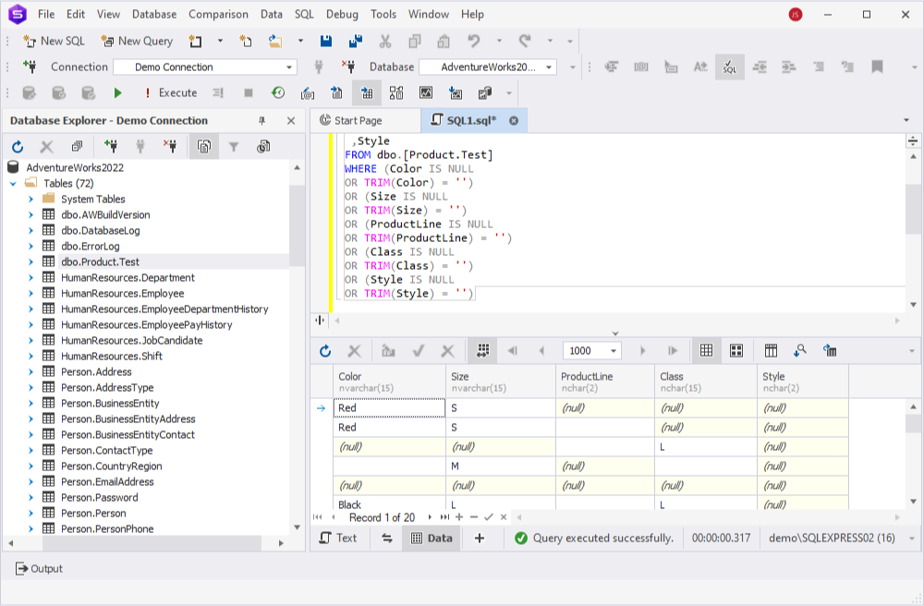Close the Database Explorer panel
Viewport: 924px width, 606px height.
point(290,121)
